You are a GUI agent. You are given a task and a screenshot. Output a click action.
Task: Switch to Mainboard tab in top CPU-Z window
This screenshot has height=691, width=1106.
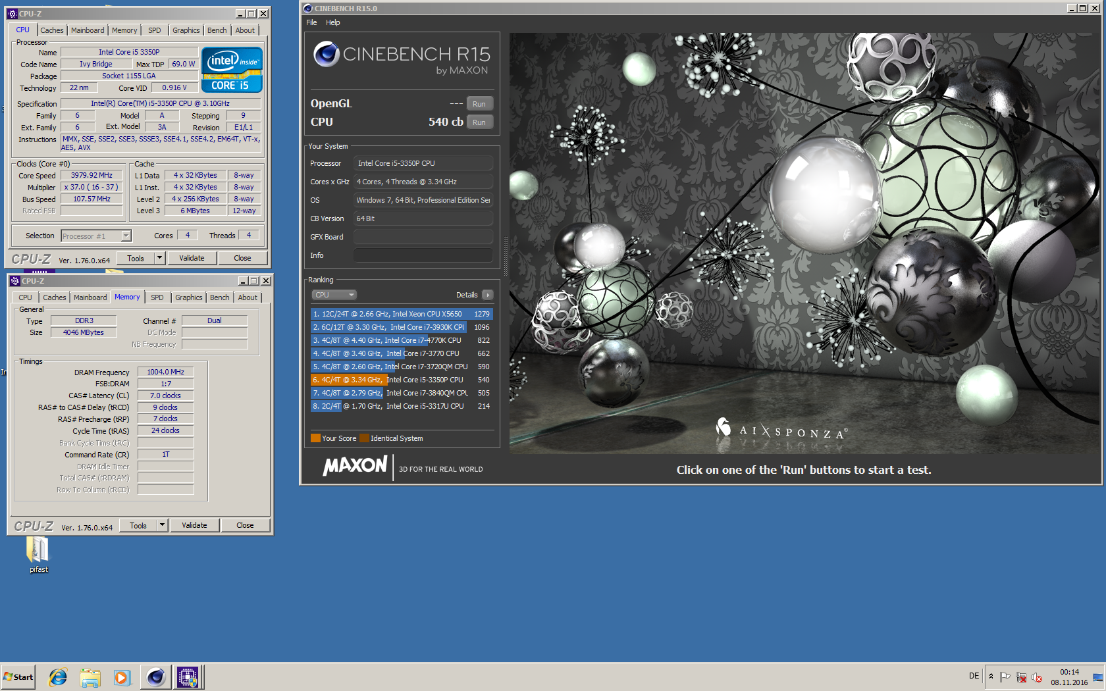click(88, 30)
